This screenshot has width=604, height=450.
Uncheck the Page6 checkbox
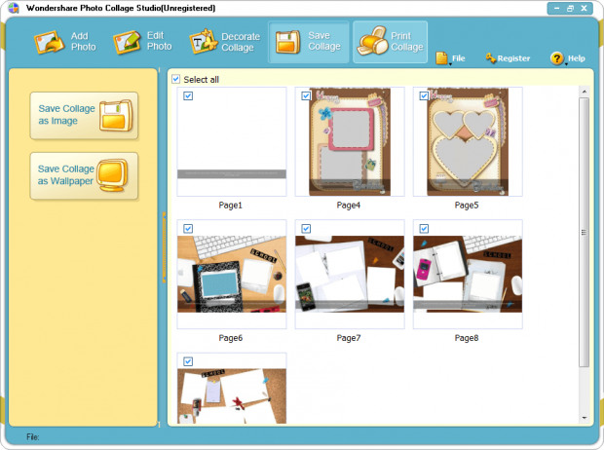click(188, 229)
